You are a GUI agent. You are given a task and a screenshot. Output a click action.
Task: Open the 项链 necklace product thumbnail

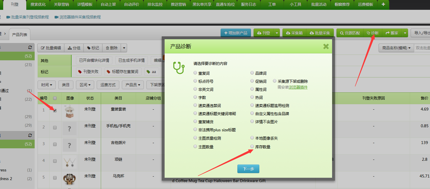click(70, 162)
